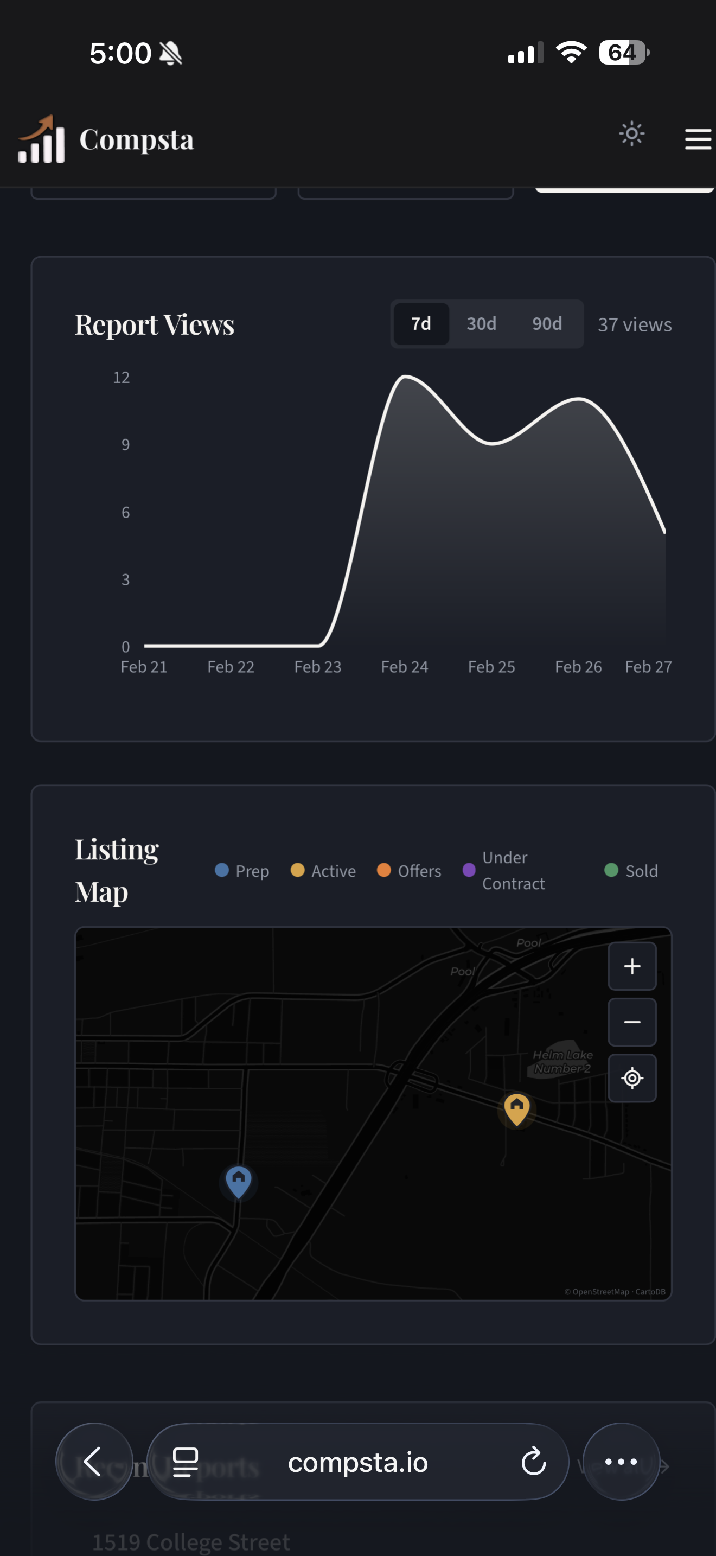Tap the cellular signal bars
The width and height of the screenshot is (716, 1556).
tap(525, 53)
